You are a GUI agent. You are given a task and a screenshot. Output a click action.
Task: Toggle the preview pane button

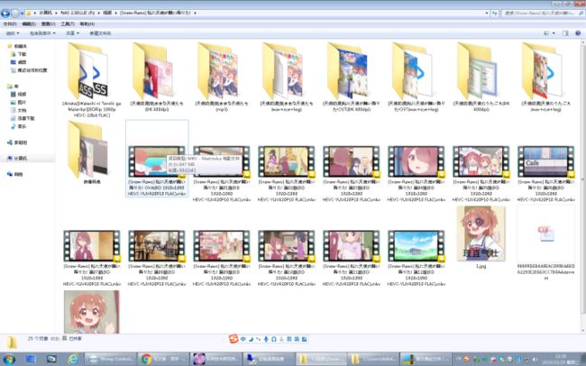point(565,33)
